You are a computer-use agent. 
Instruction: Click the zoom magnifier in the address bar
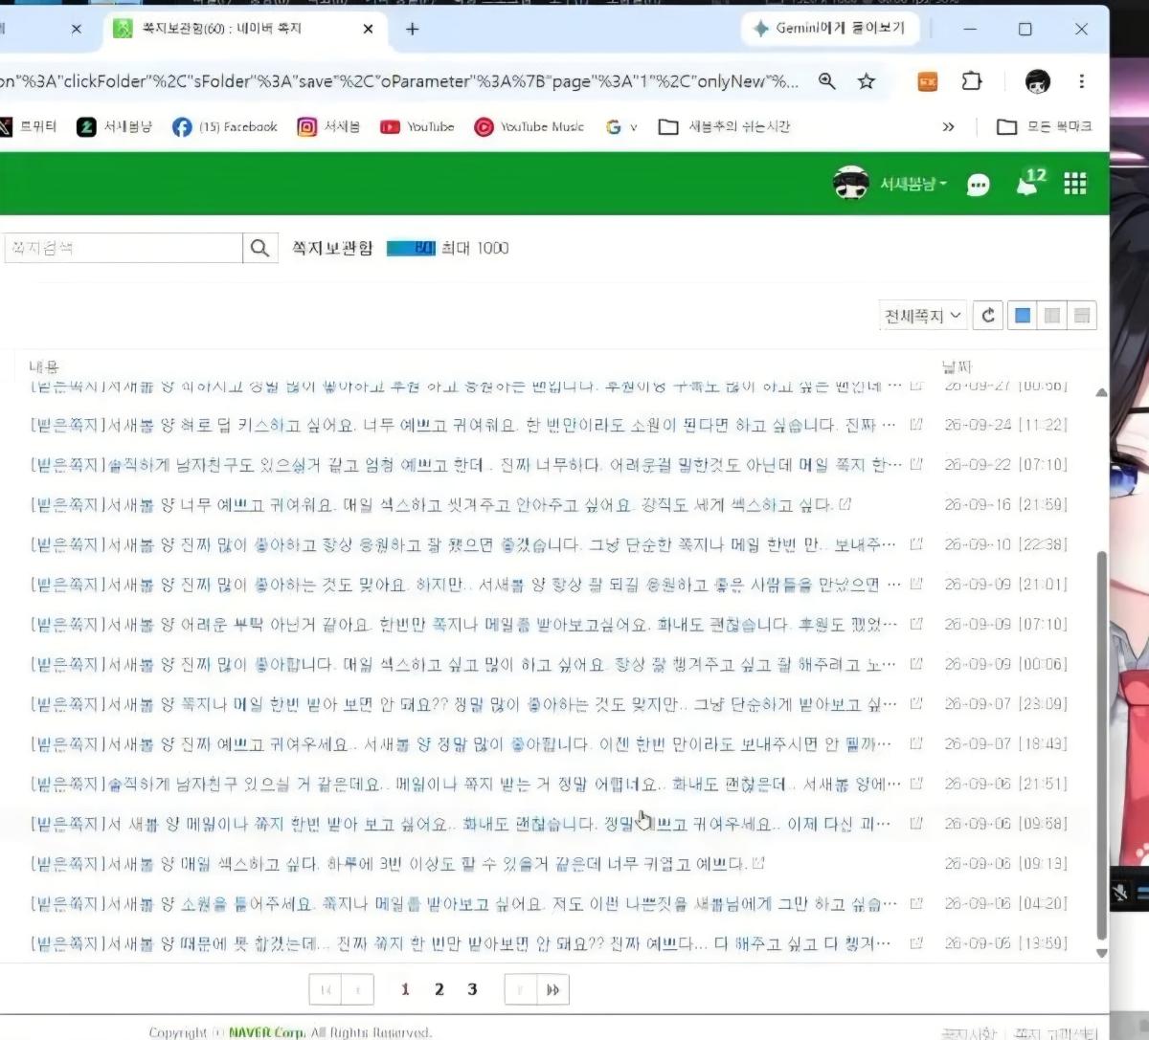click(x=827, y=81)
